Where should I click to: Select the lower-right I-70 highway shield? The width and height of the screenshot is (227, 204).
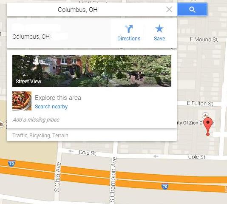pos(165,187)
